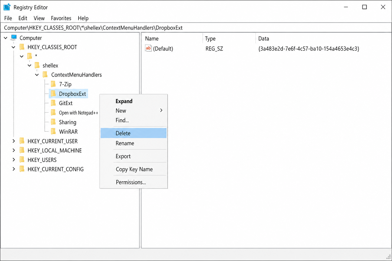Click the string value icon next to (Default)

[x=148, y=48]
